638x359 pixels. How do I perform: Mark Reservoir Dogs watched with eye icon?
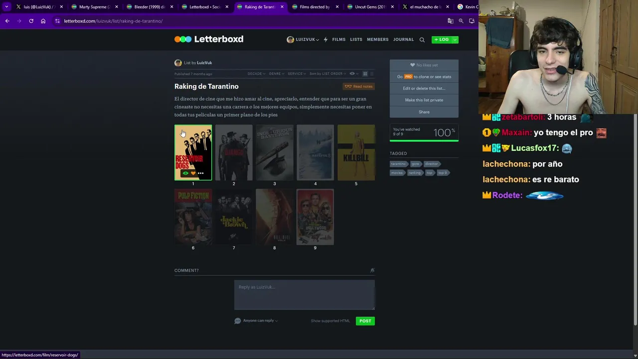tap(185, 173)
